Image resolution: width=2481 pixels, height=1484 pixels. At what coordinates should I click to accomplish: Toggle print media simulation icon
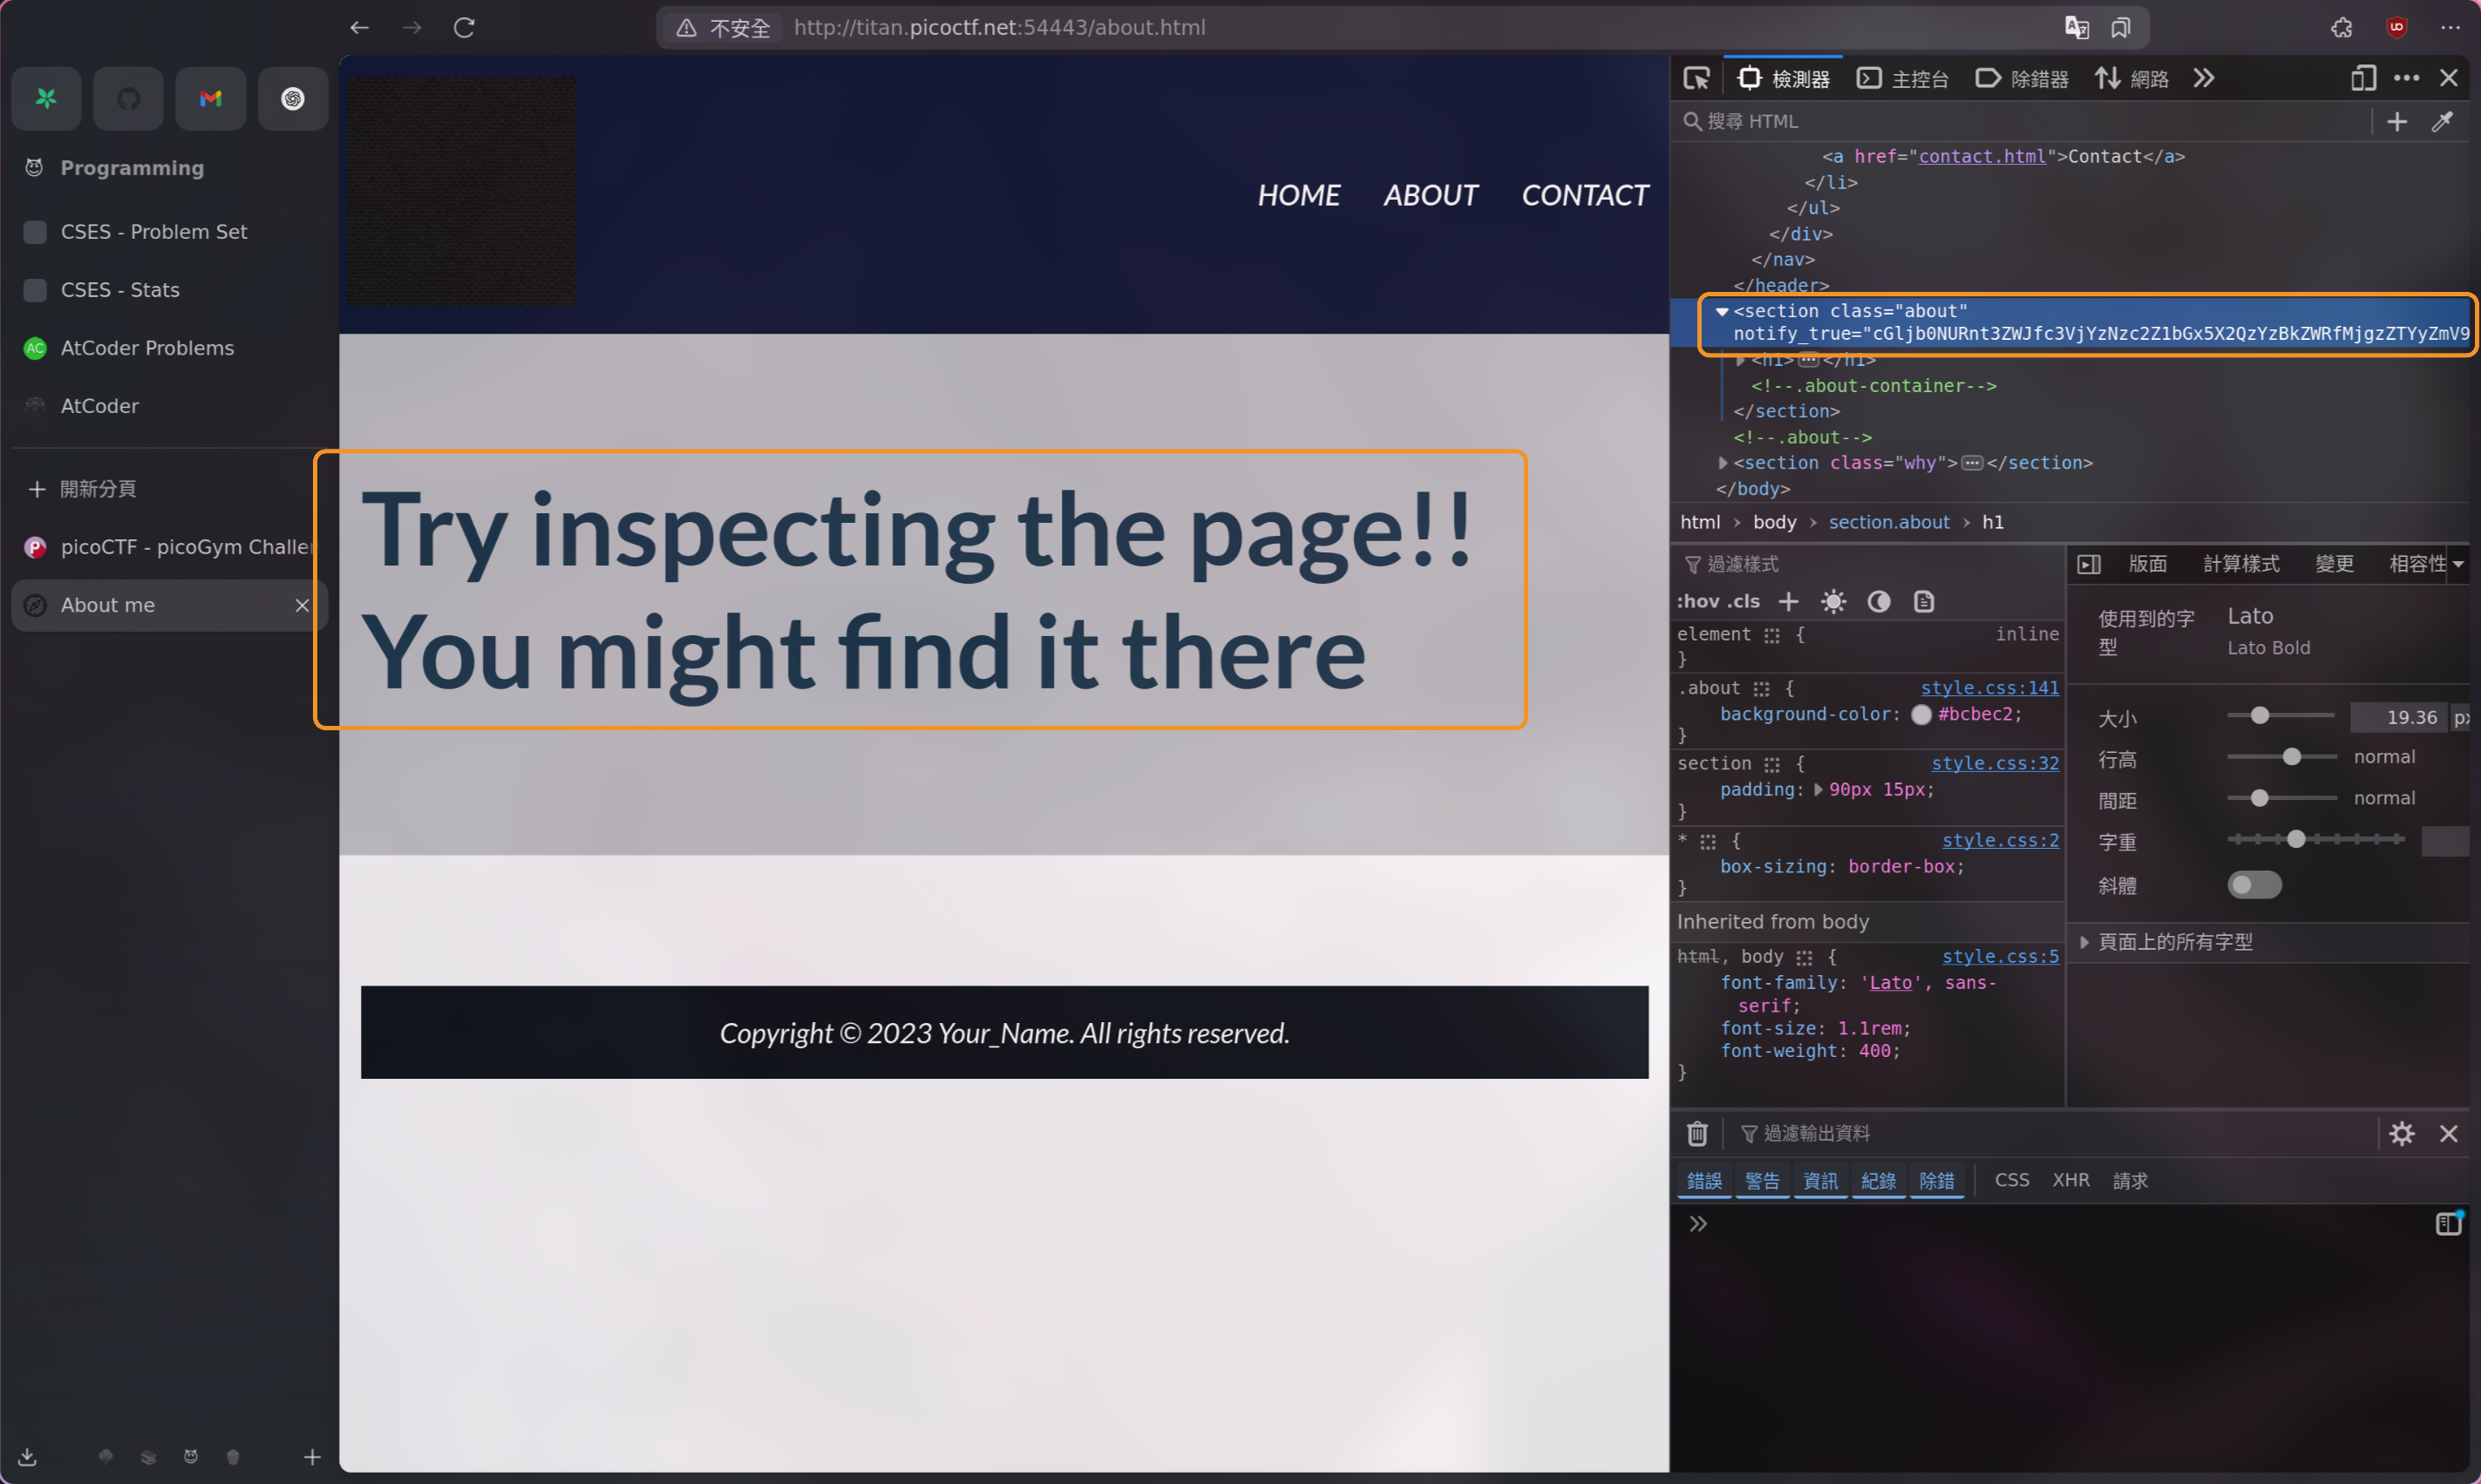click(x=1923, y=601)
